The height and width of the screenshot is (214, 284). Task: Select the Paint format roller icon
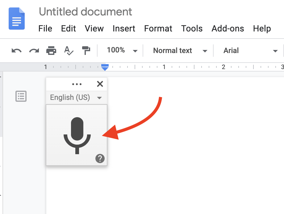click(86, 51)
